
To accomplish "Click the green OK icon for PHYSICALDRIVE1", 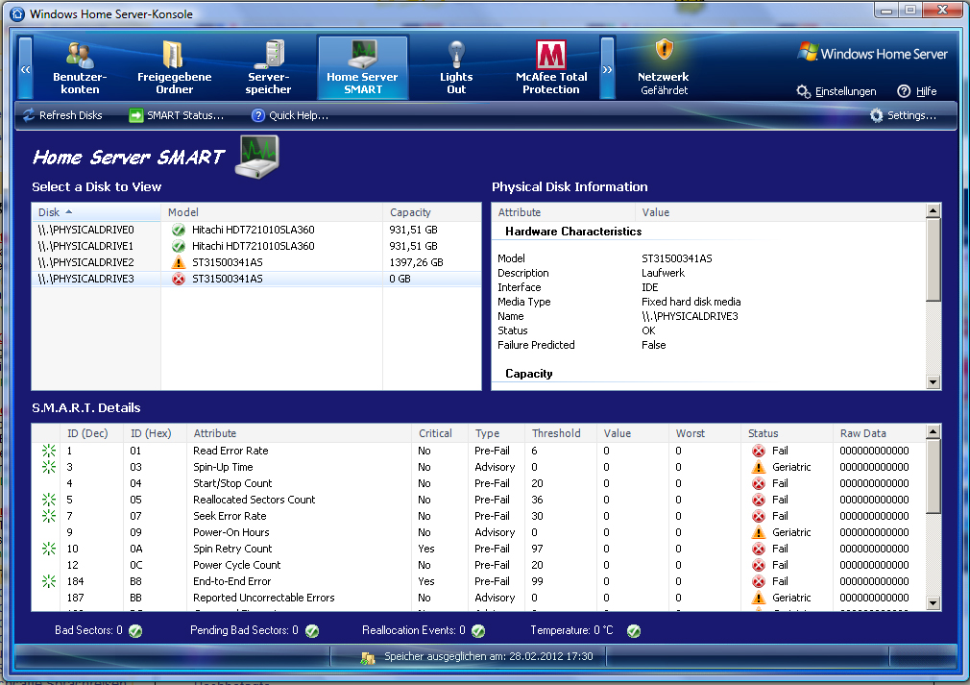I will 179,246.
